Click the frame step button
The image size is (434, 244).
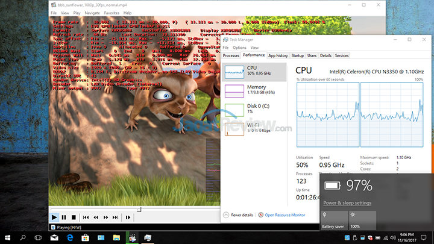pyautogui.click(x=127, y=217)
